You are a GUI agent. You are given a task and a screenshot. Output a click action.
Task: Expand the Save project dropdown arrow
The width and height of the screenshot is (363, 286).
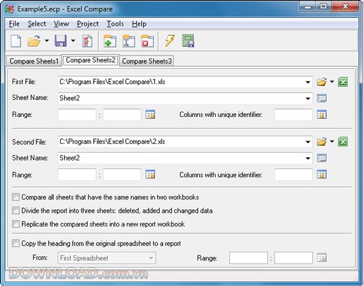click(x=73, y=41)
